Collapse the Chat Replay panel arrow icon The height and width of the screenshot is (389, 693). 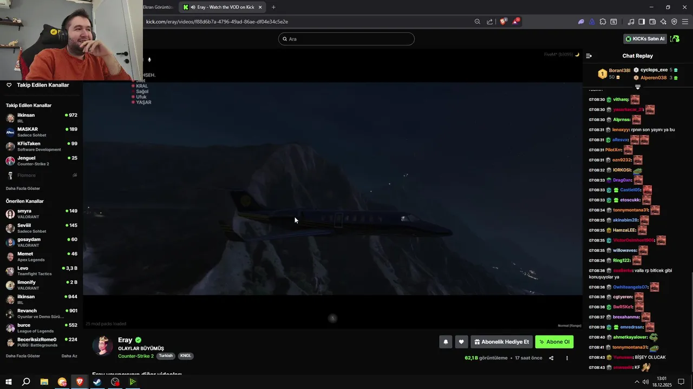[x=589, y=56]
